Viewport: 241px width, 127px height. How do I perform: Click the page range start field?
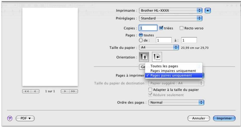[x=164, y=40]
